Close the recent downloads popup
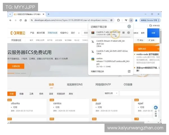Screen dimensions: 169x135 point(129,26)
